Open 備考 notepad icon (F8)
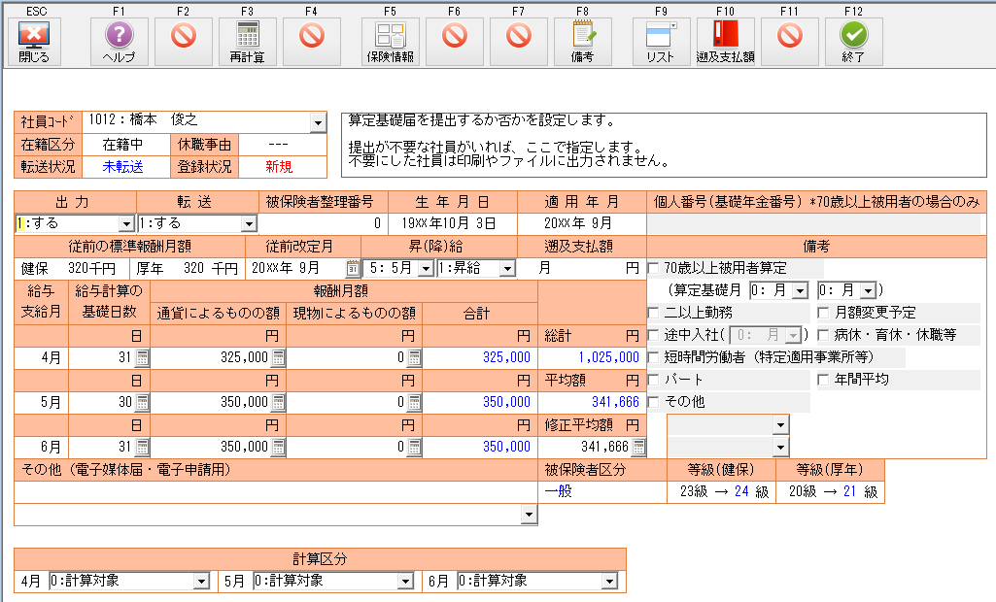The width and height of the screenshot is (996, 602). (582, 42)
